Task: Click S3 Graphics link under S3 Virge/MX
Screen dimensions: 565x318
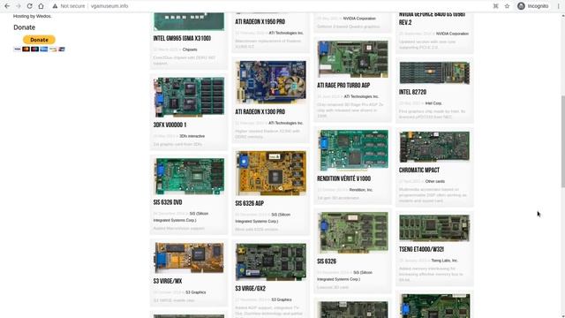Action: (x=196, y=292)
